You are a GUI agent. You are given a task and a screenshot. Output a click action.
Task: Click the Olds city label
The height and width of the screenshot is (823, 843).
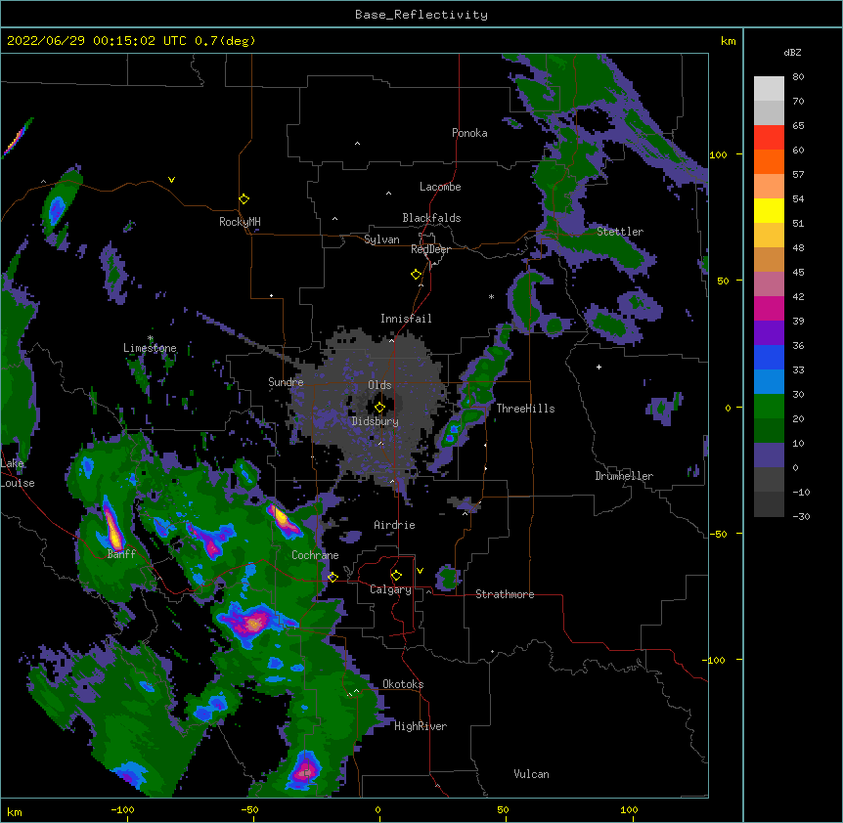pyautogui.click(x=379, y=385)
